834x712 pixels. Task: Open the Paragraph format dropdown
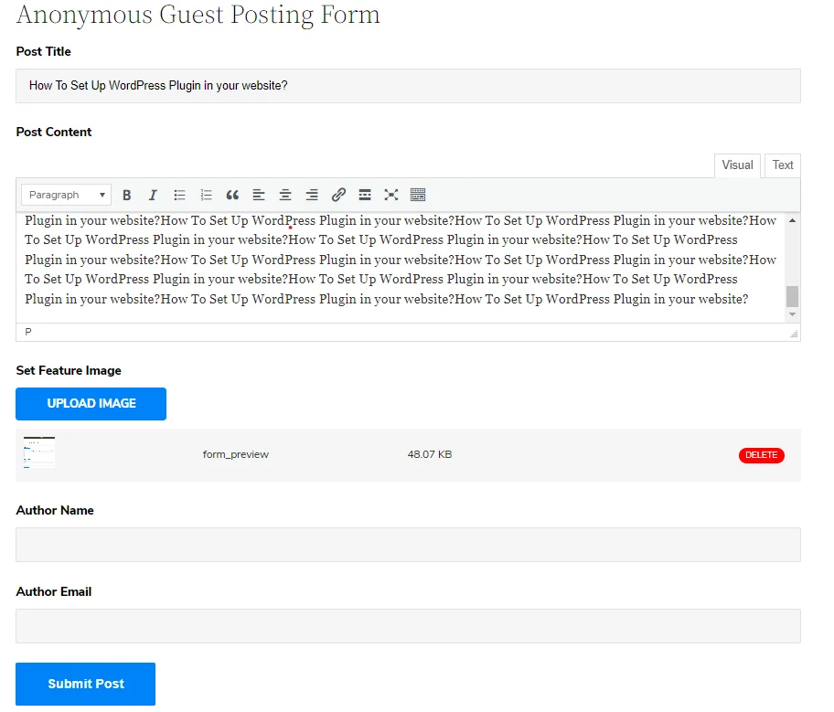click(67, 196)
